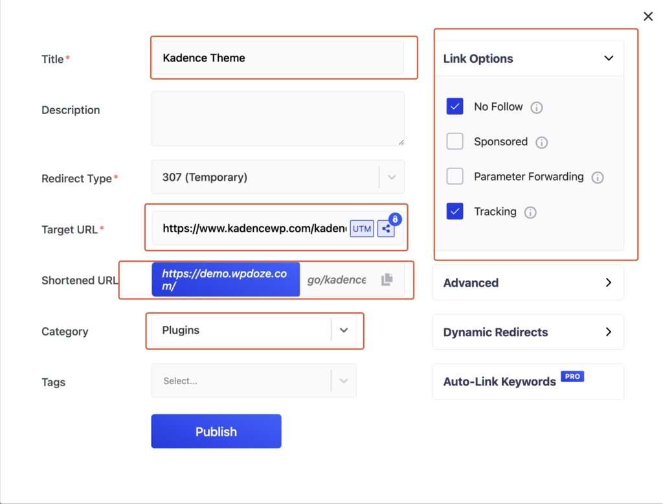This screenshot has height=504, width=663.
Task: Click the PRO badge beside Auto-Link Keywords
Action: [572, 376]
